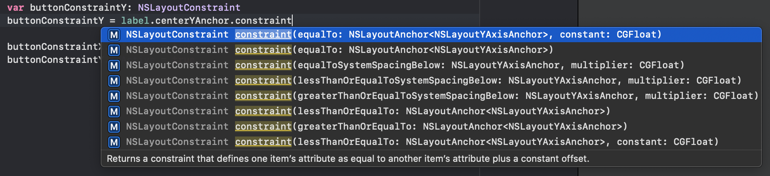Pick constraint(greaterThanOrEqualToSystemSpacingBelow:multiplier:) suggestion
This screenshot has width=770, height=176.
tap(431, 96)
